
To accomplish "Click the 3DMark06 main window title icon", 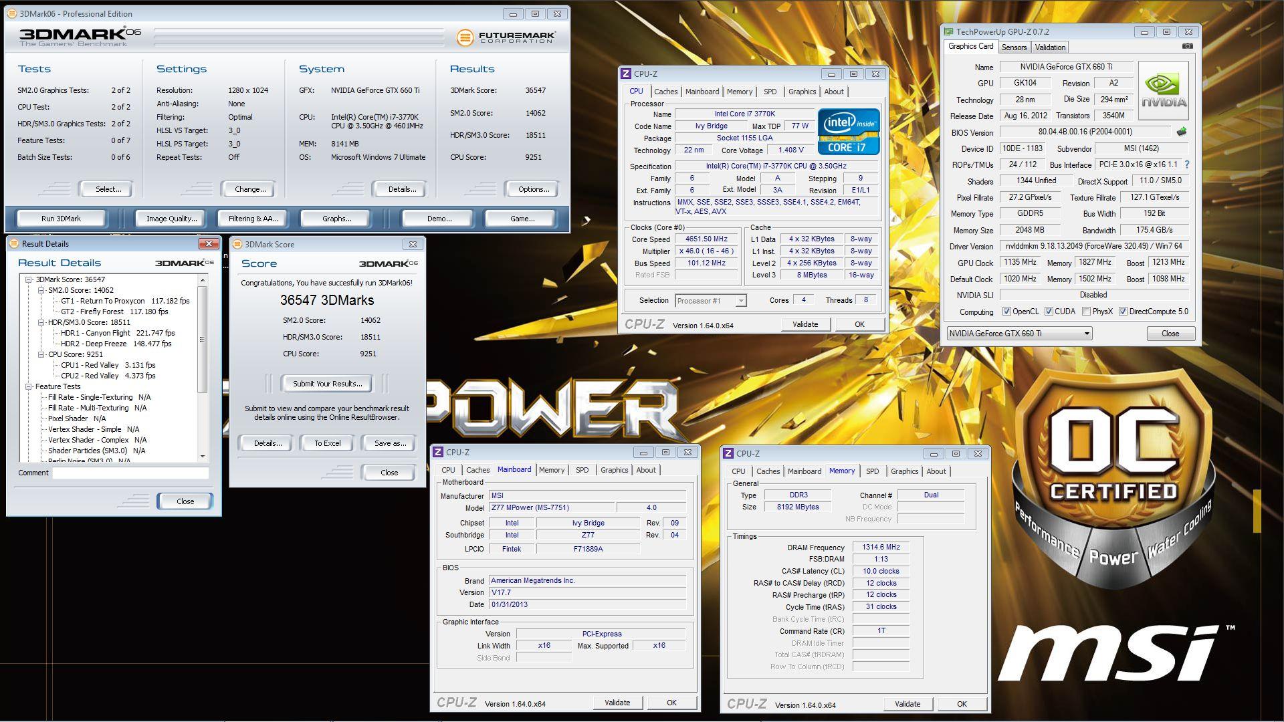I will 13,13.
